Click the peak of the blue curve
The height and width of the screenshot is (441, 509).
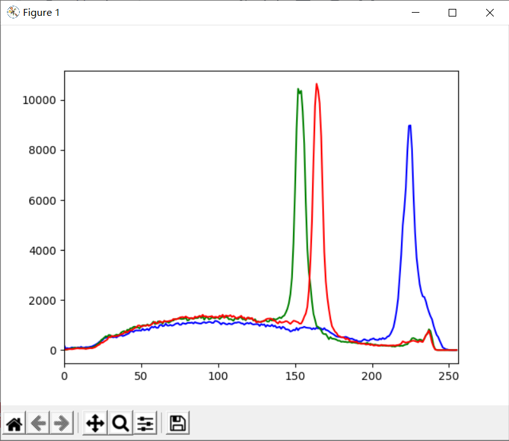pyautogui.click(x=410, y=126)
